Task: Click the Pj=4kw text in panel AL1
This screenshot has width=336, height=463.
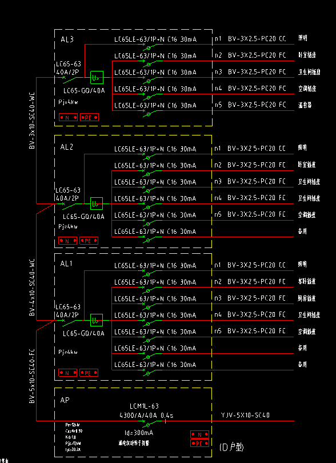Action: point(68,352)
